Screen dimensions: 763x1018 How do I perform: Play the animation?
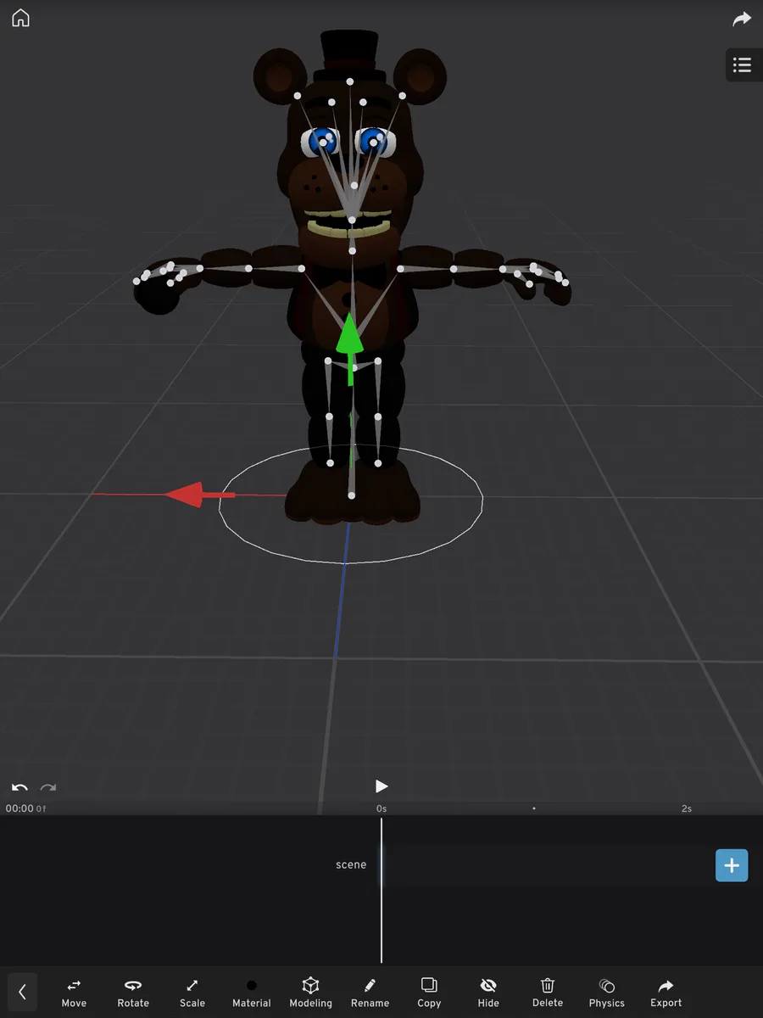381,786
